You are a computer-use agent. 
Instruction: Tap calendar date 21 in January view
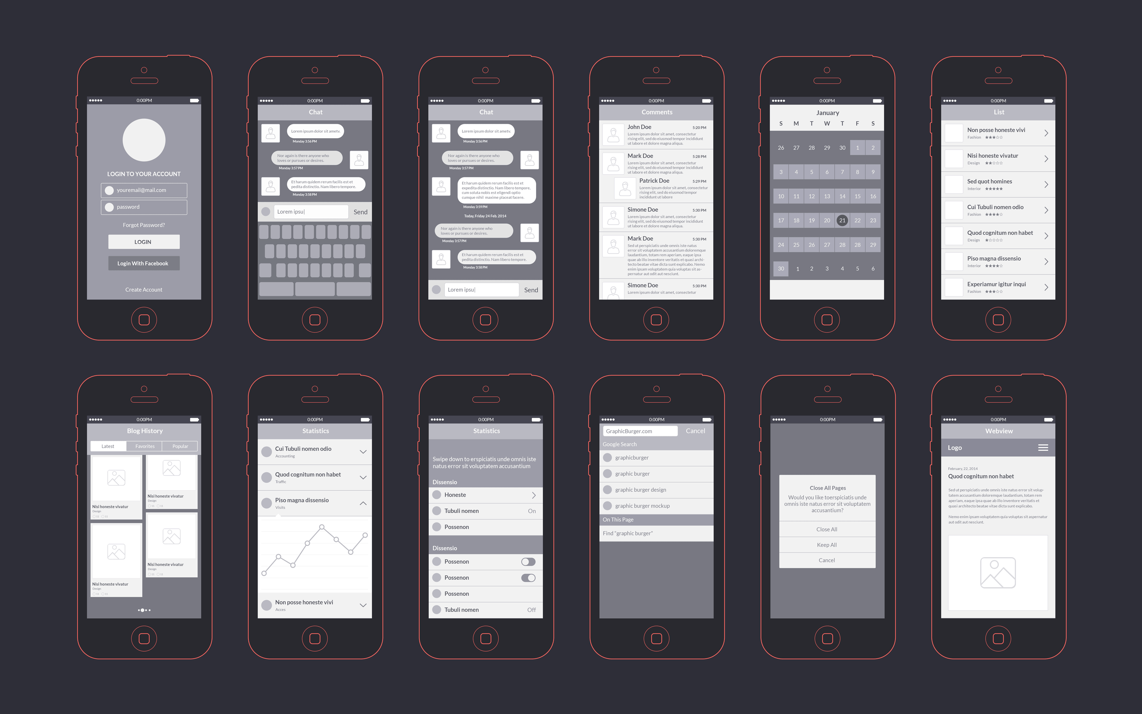[842, 221]
